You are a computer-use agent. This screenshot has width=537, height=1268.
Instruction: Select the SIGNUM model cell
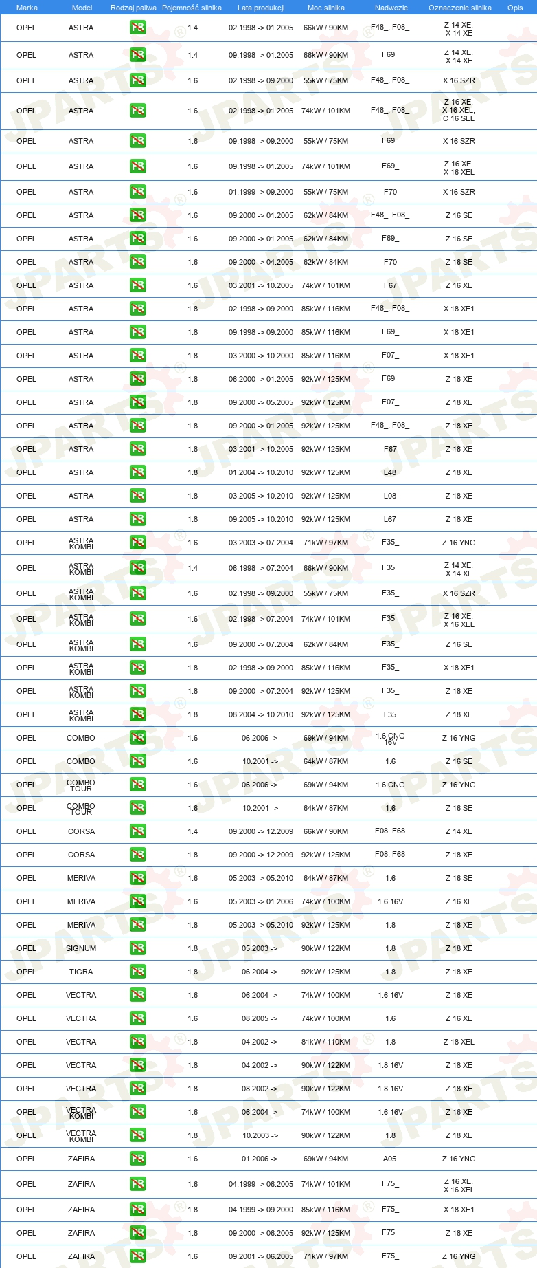point(81,948)
